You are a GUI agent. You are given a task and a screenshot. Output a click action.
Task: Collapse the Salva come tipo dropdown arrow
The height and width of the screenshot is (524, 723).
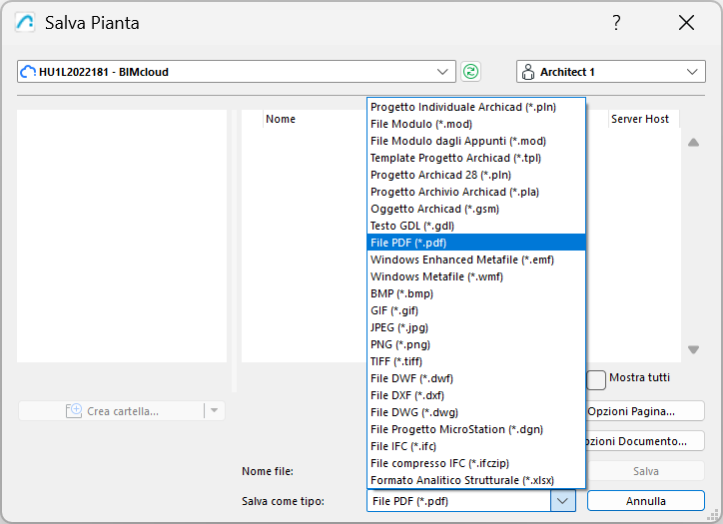pos(562,501)
